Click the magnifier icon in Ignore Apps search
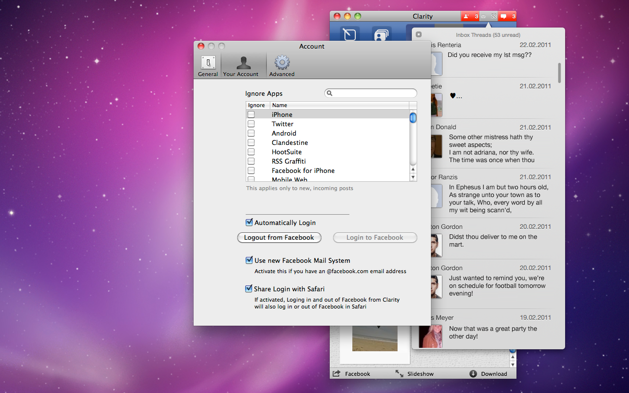 [x=330, y=93]
